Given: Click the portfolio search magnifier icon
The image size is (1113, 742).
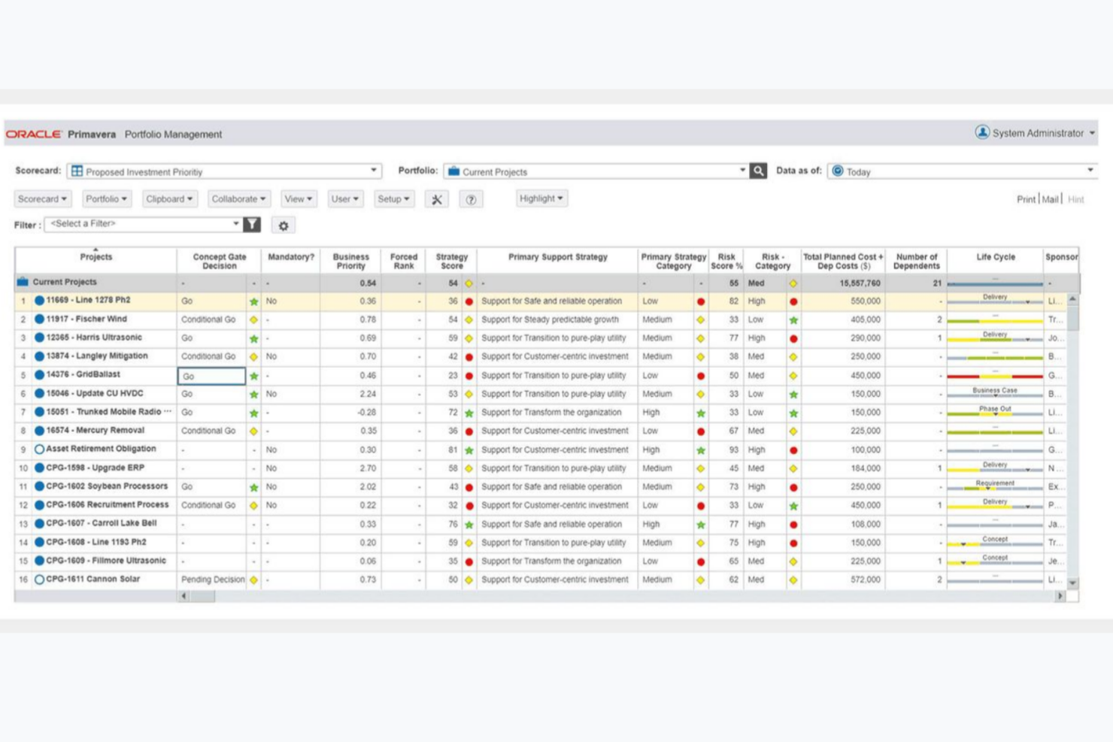Looking at the screenshot, I should coord(758,171).
